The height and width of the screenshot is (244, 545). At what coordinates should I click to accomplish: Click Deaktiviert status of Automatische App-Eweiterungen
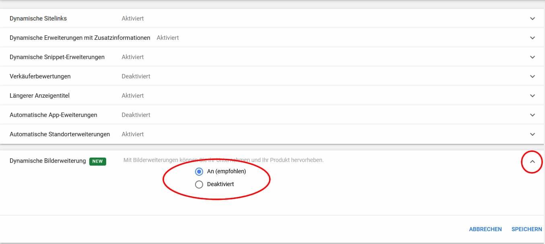point(136,115)
